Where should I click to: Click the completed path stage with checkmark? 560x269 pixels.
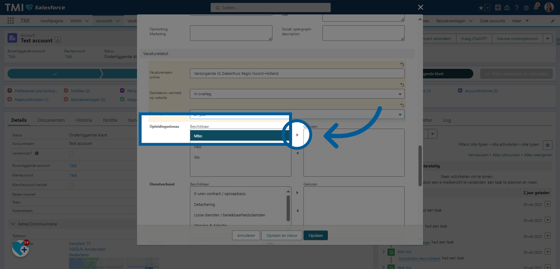pyautogui.click(x=54, y=74)
